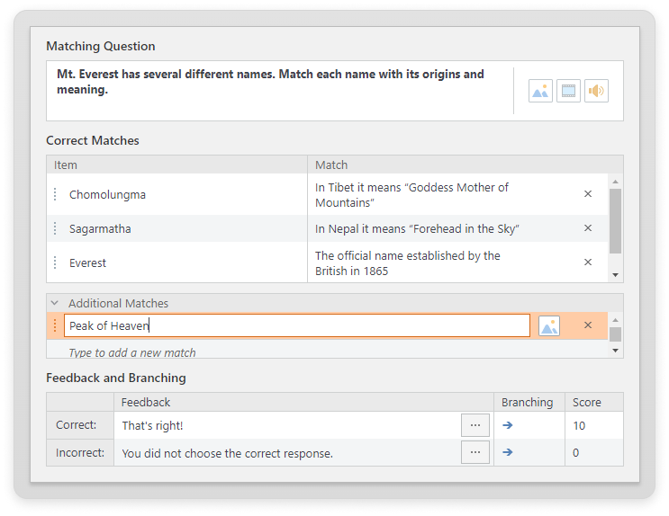
Task: Click the insert audio speaker icon
Action: click(x=596, y=91)
